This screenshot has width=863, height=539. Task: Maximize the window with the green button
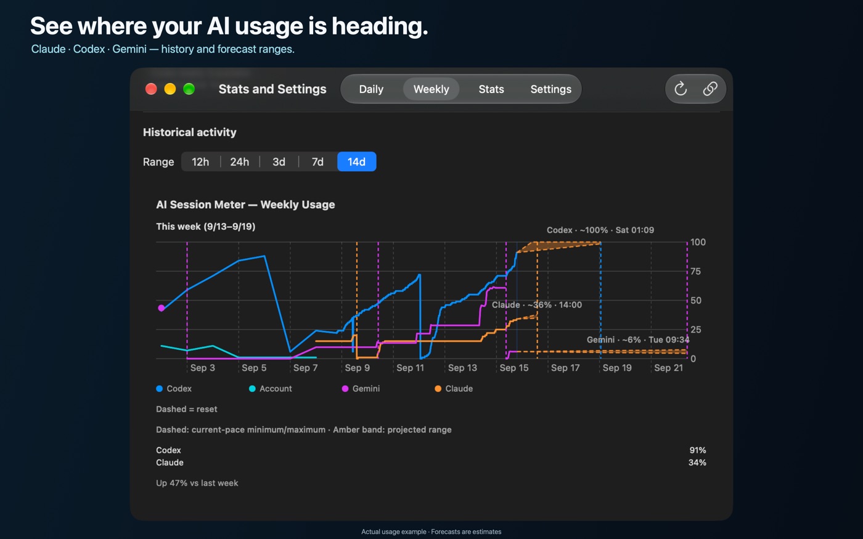(189, 89)
